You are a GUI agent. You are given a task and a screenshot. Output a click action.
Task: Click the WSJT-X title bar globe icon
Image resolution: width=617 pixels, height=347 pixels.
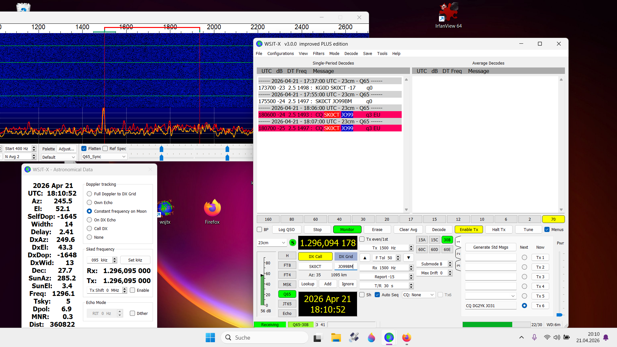259,44
